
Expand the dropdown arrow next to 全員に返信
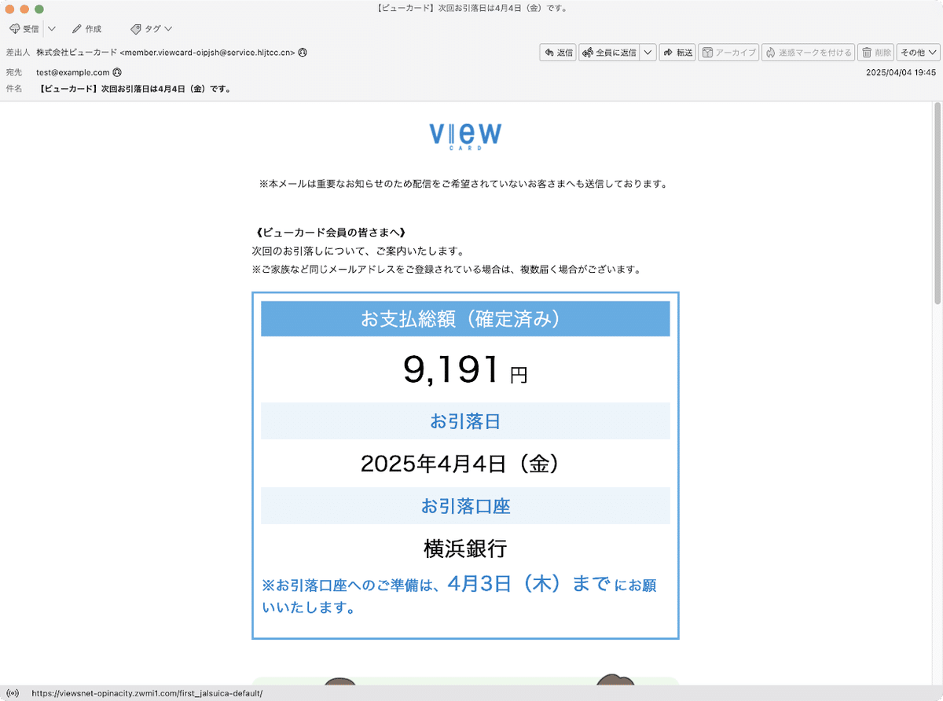point(648,53)
